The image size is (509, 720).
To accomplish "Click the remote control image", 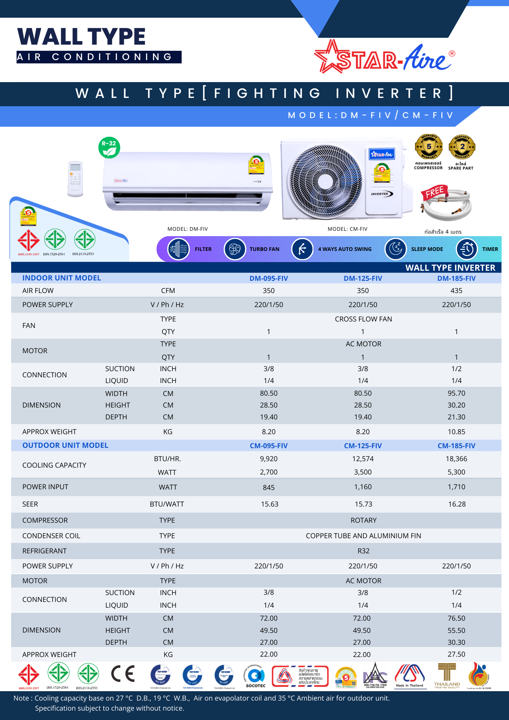I will pos(75,179).
